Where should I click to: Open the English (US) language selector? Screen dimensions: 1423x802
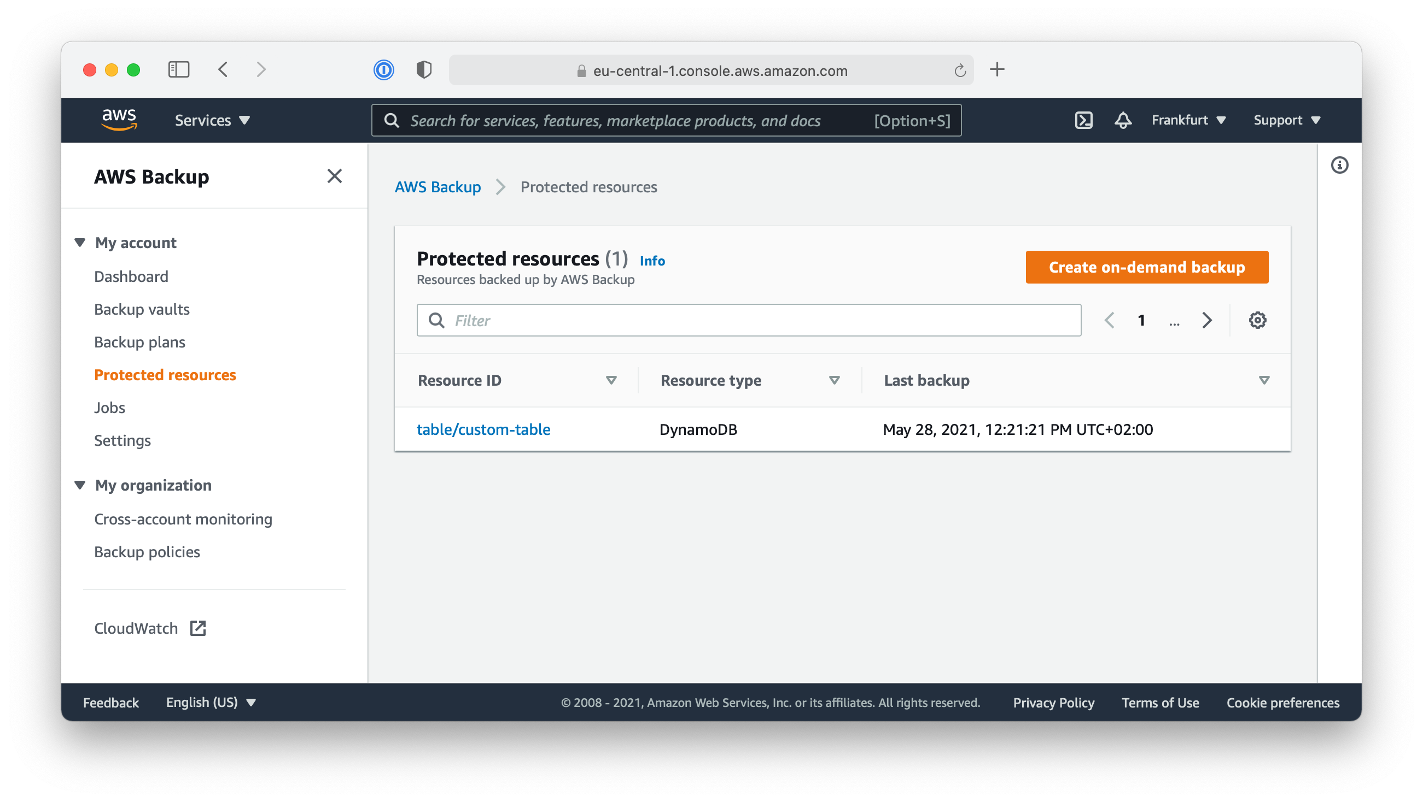(211, 702)
